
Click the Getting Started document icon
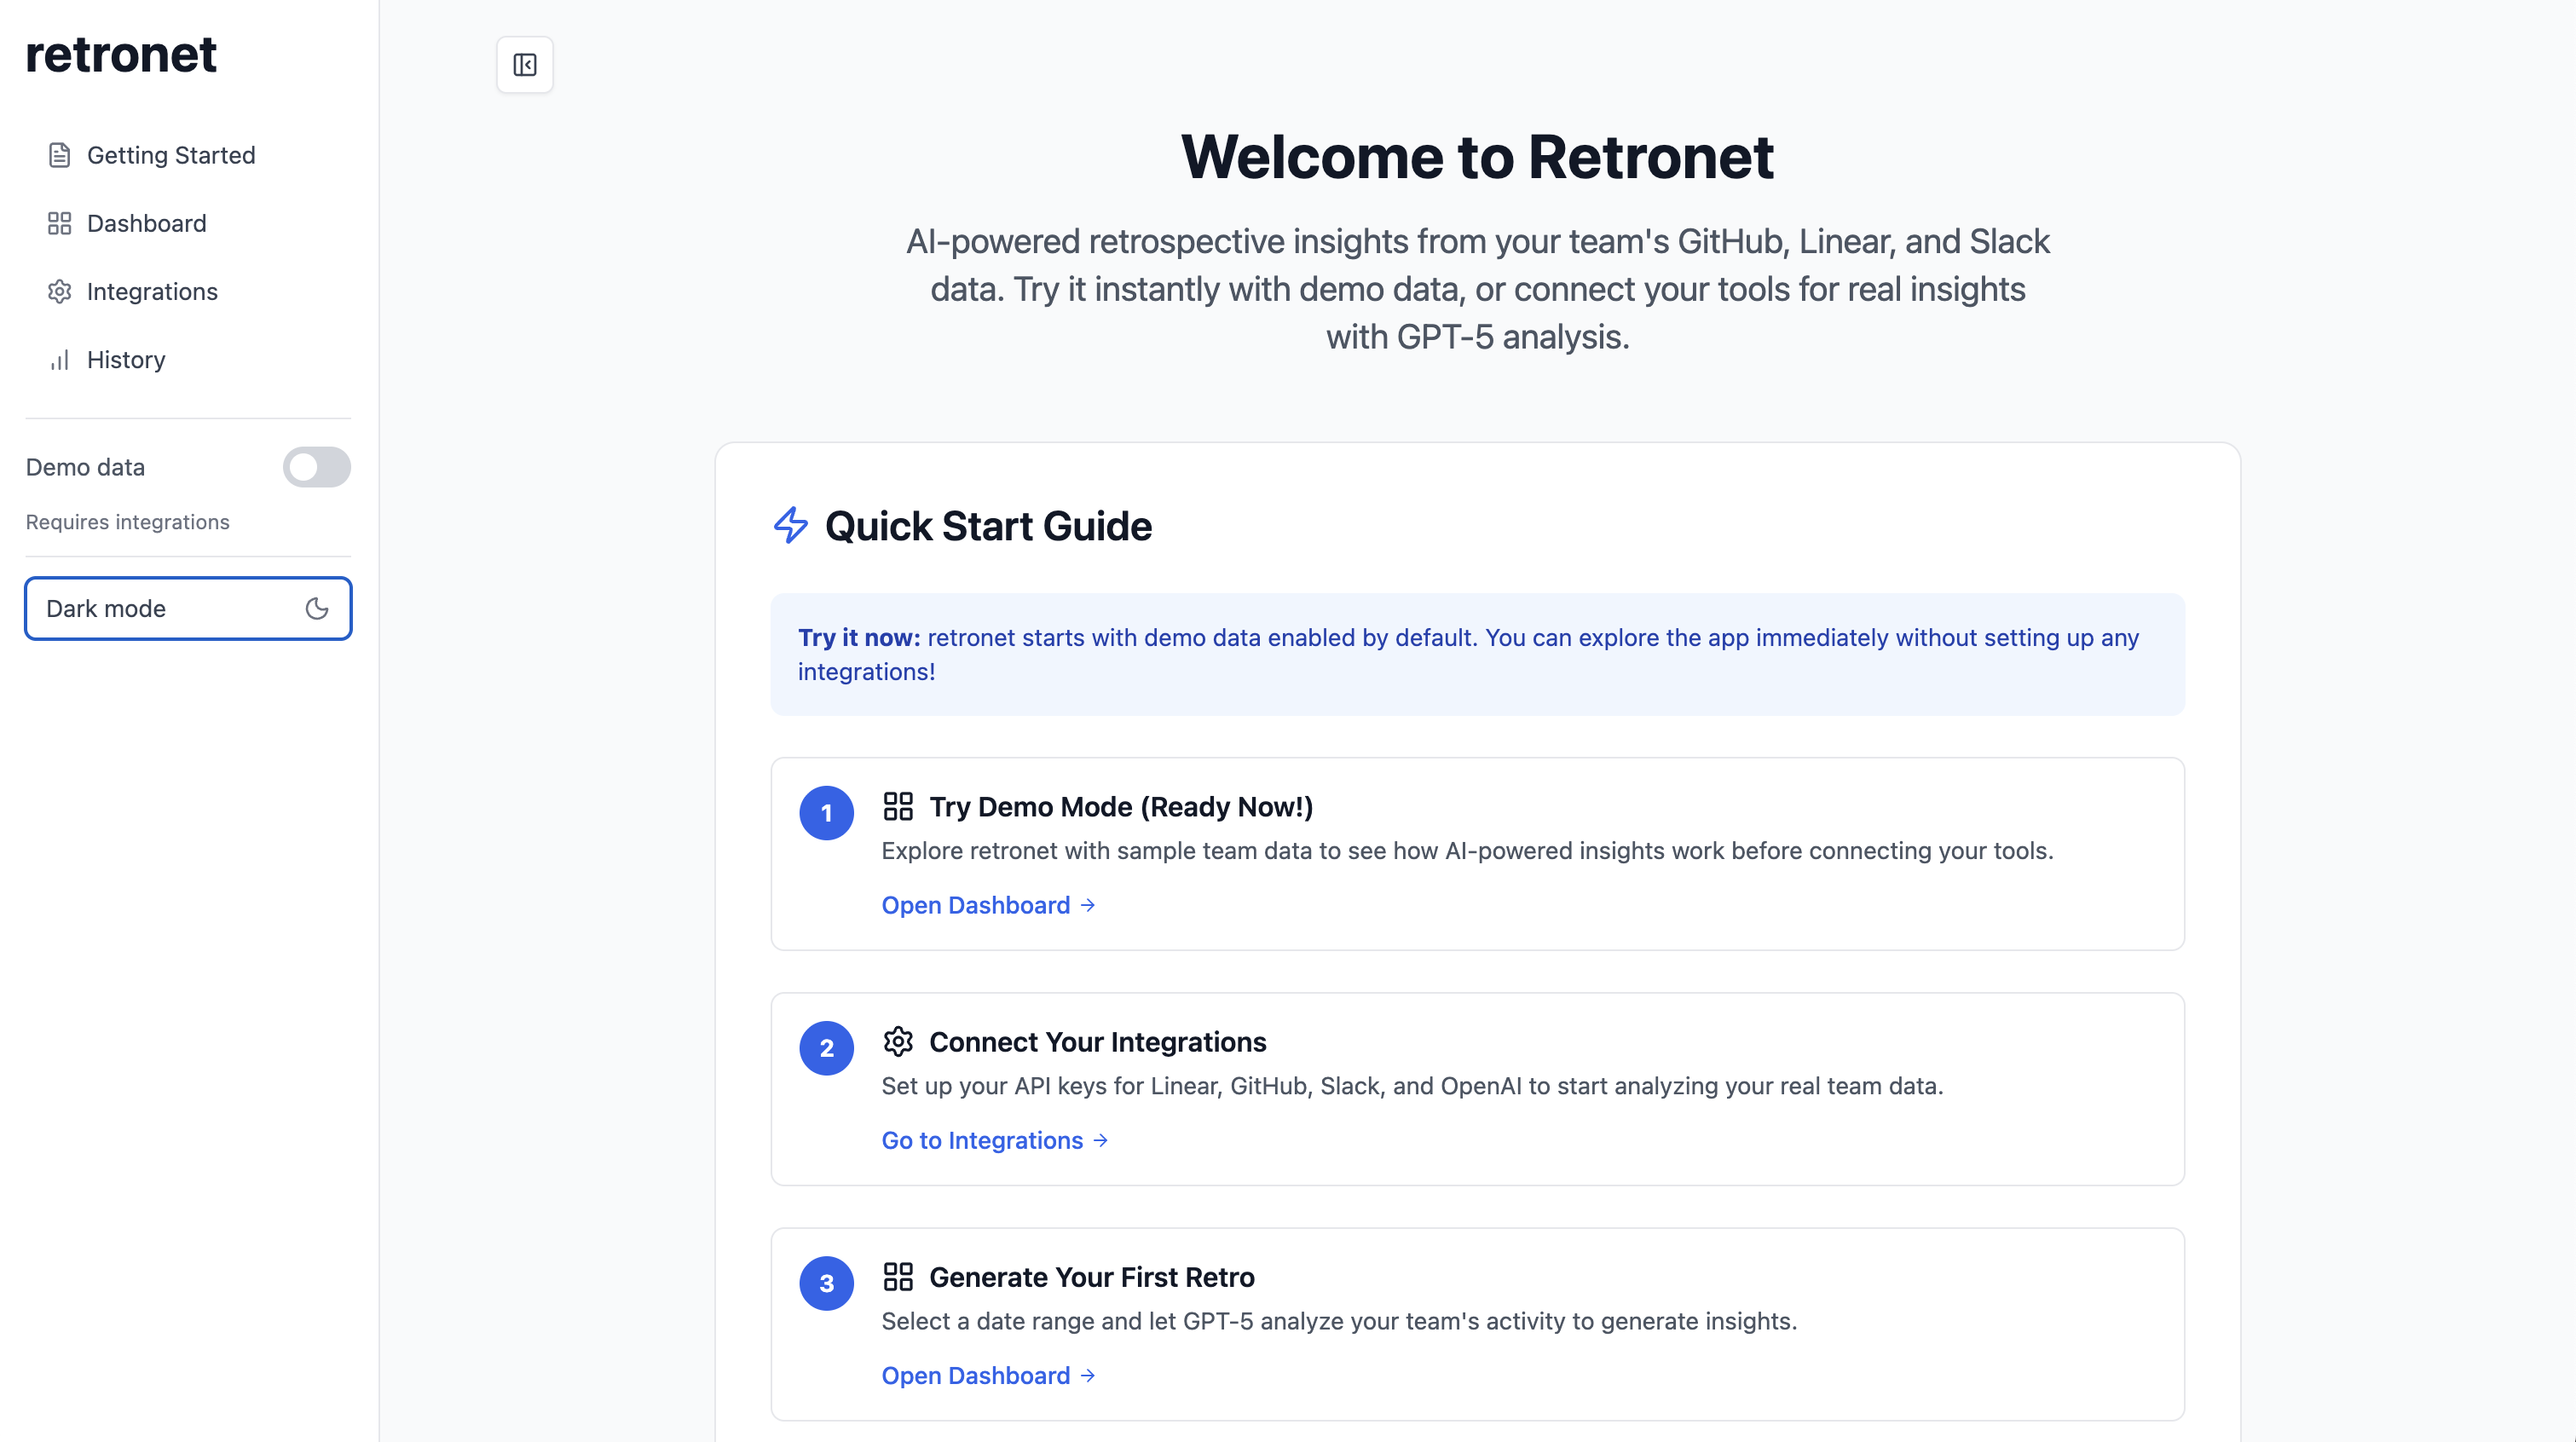[x=59, y=155]
